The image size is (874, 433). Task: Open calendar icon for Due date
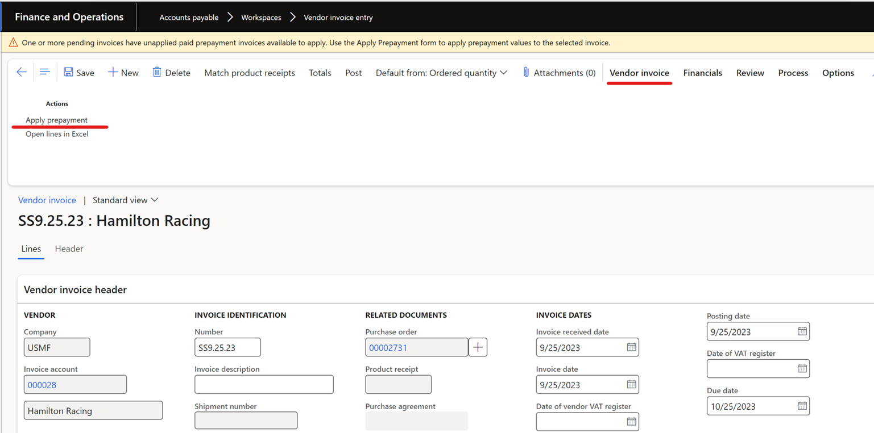[x=802, y=406]
